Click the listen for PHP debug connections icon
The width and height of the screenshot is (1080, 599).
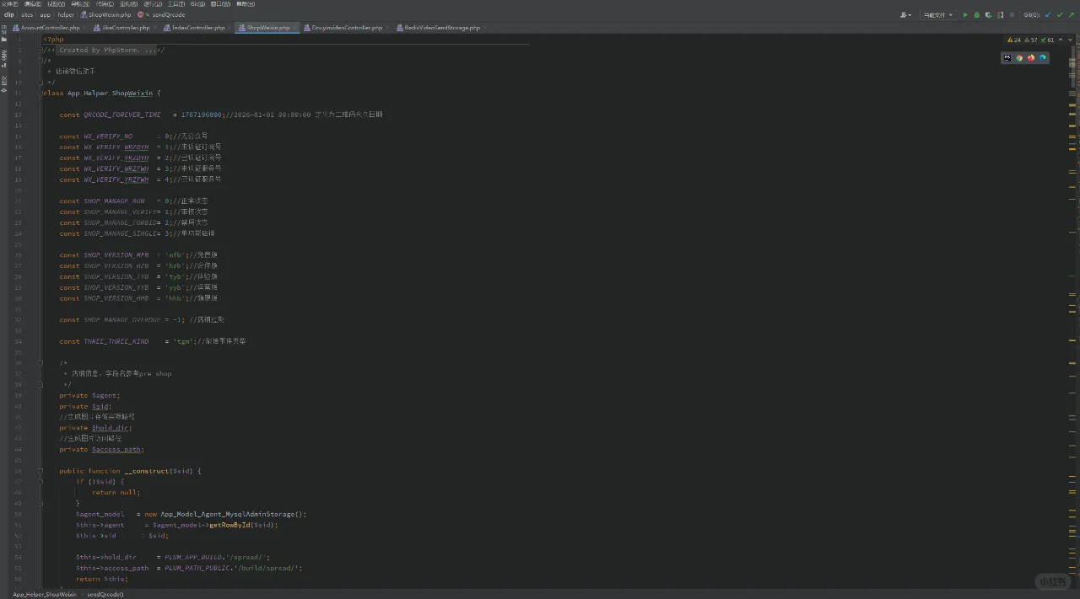[1000, 14]
